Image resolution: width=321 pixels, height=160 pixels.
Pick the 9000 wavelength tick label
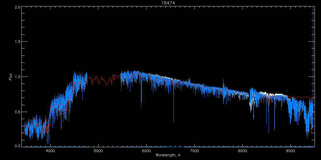click(x=291, y=150)
